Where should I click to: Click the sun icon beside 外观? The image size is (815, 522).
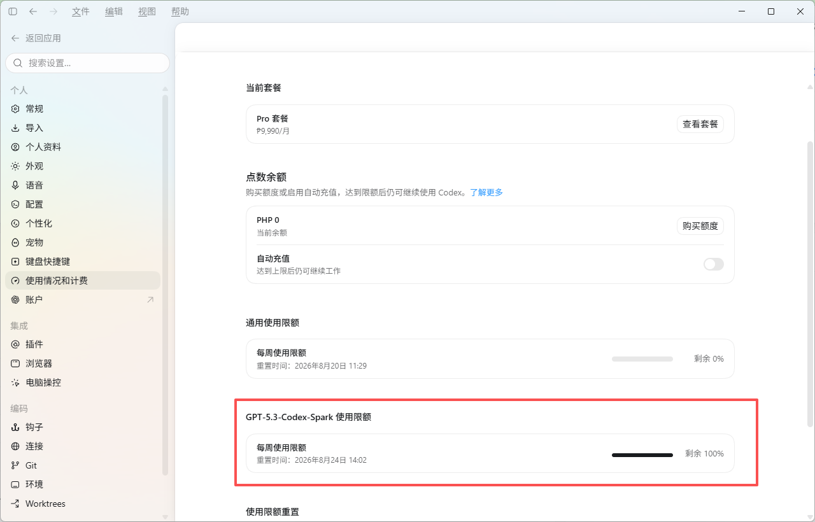(15, 166)
